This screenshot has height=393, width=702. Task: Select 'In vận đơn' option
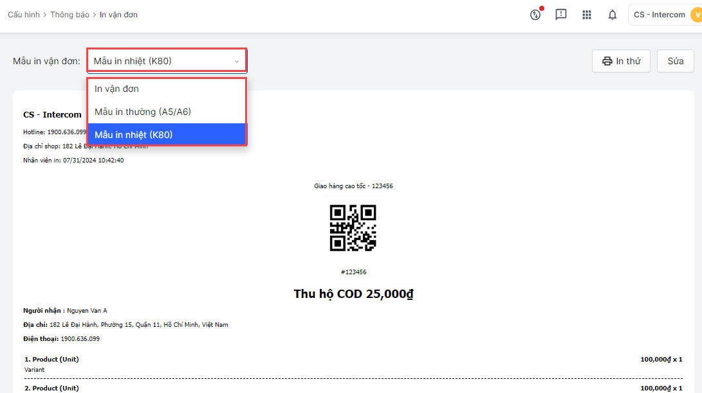coord(167,89)
